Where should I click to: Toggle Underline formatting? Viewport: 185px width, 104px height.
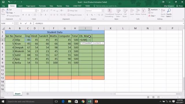[x=29, y=15]
